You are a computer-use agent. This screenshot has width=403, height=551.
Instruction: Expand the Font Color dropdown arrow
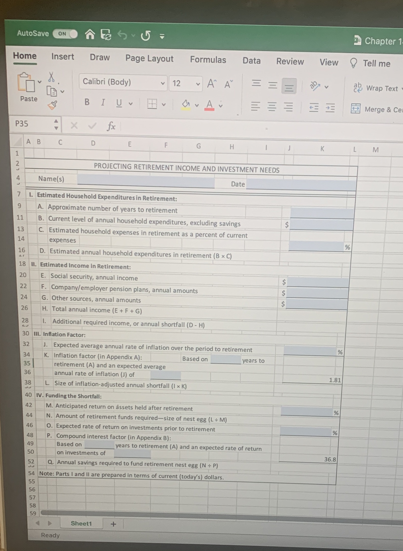coord(221,105)
